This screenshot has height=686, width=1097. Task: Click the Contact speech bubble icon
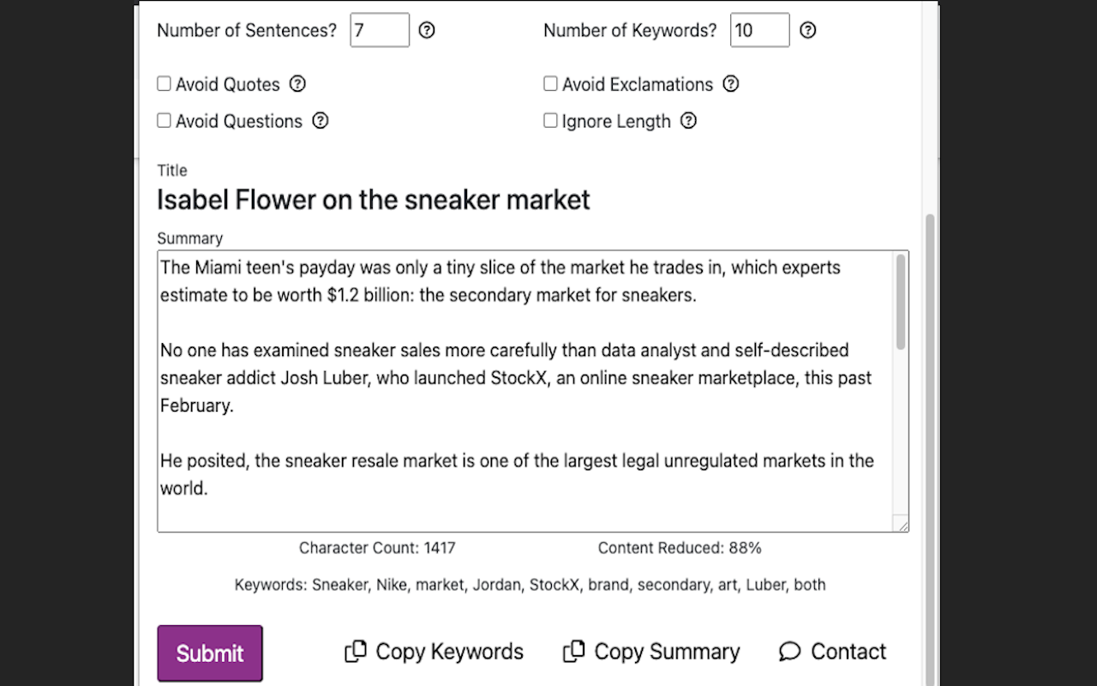[789, 652]
